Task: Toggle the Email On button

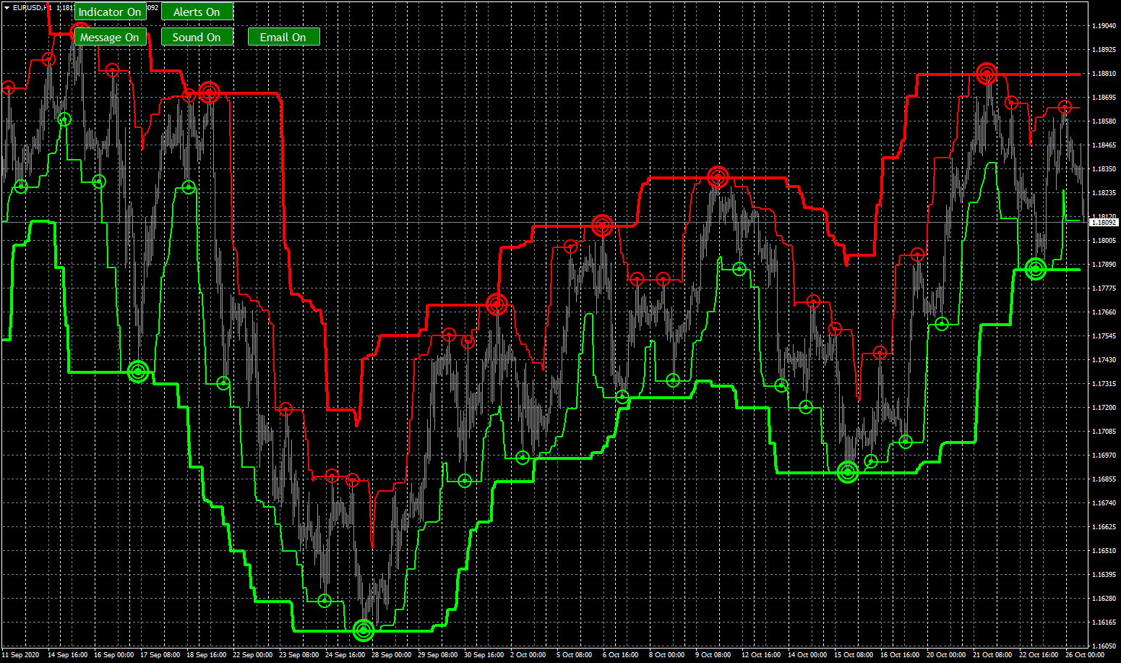Action: [x=283, y=37]
